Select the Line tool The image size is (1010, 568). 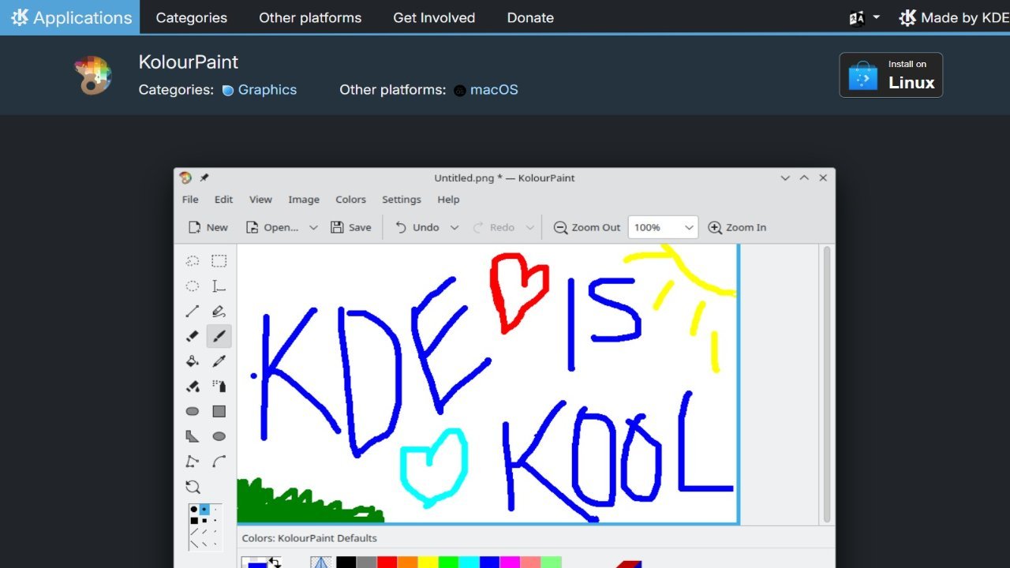[x=193, y=312]
